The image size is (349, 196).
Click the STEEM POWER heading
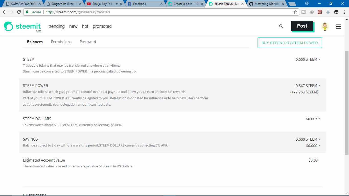[36, 86]
